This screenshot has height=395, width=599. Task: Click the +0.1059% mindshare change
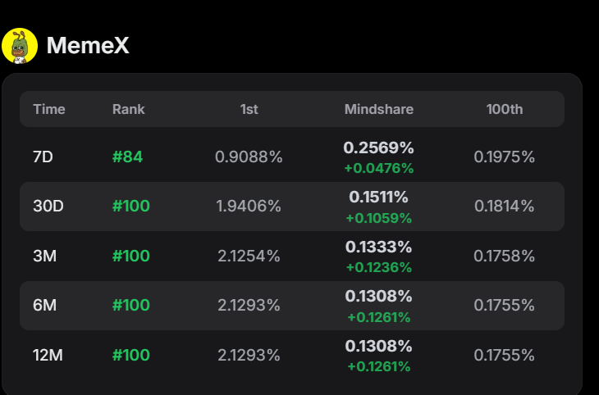tap(379, 218)
